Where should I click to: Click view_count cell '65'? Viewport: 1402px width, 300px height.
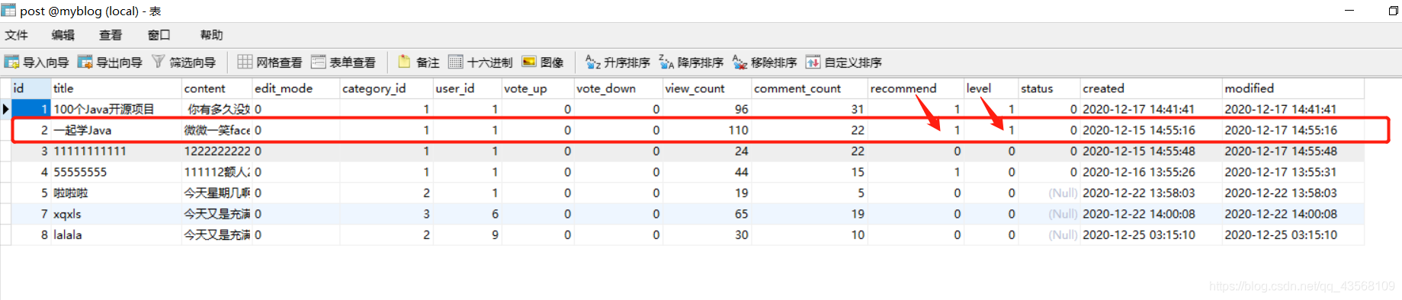tap(707, 214)
